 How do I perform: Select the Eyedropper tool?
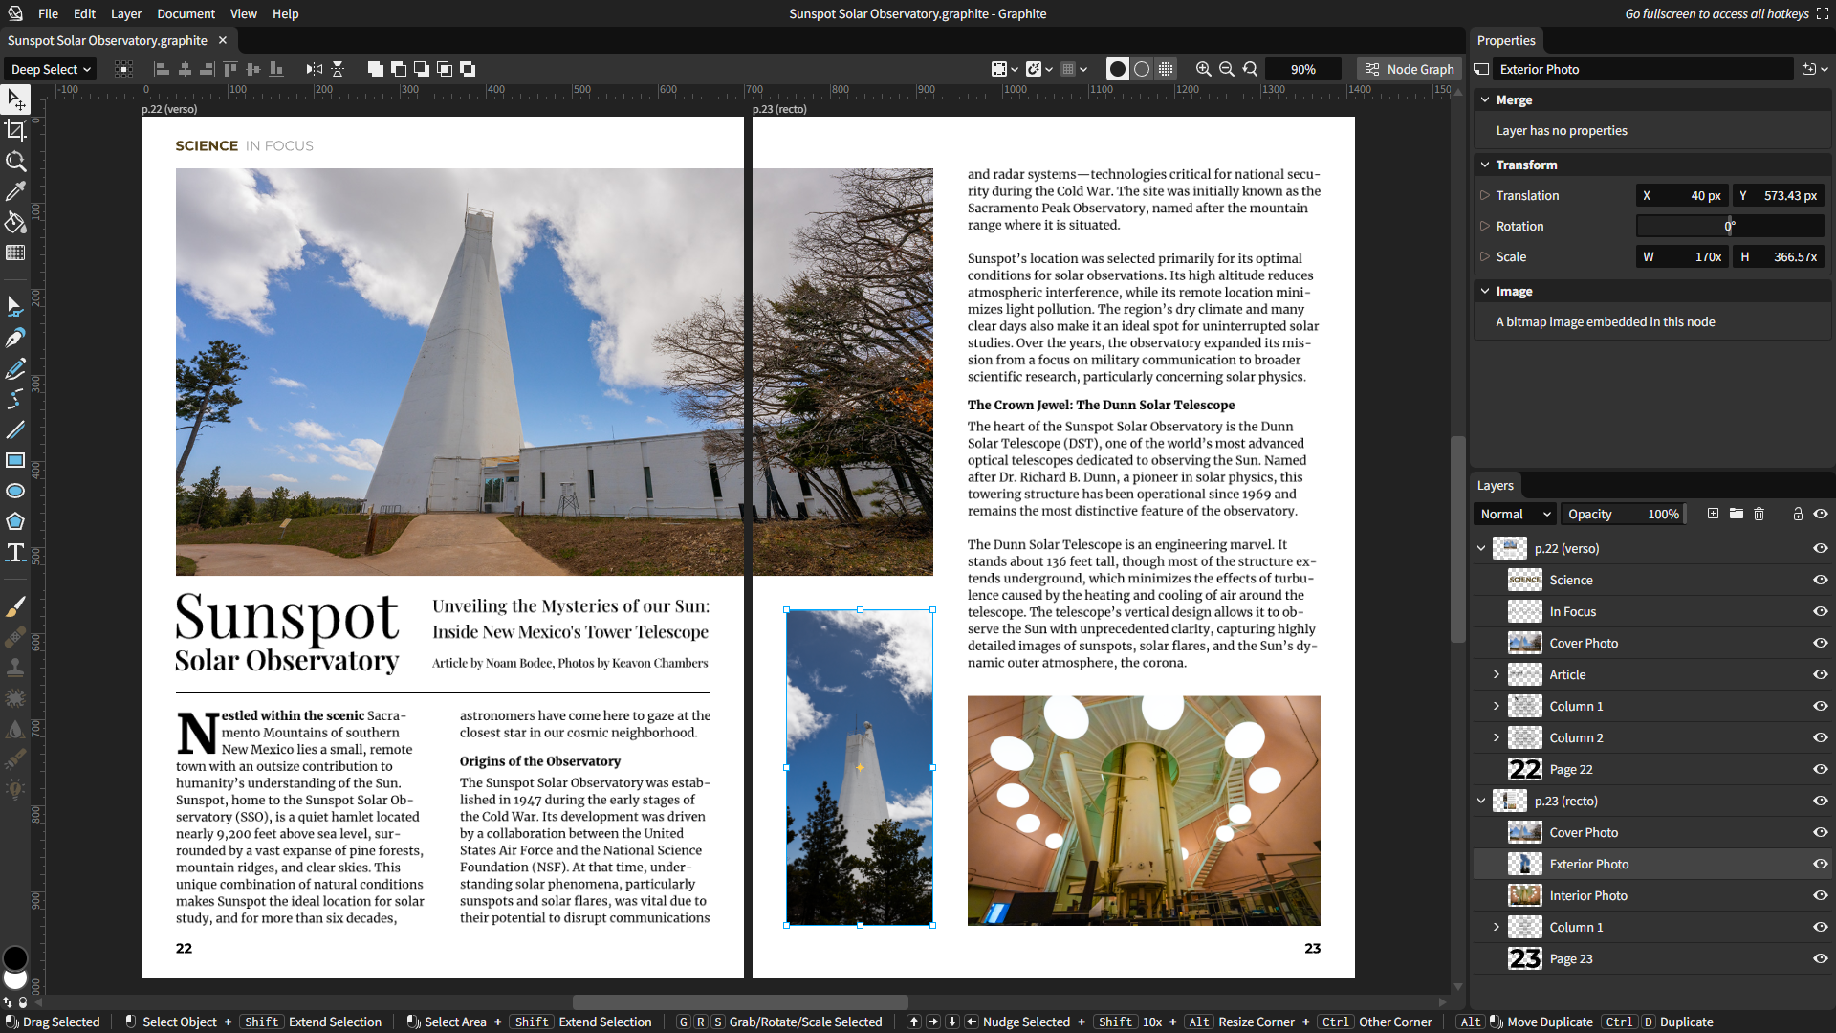point(15,192)
